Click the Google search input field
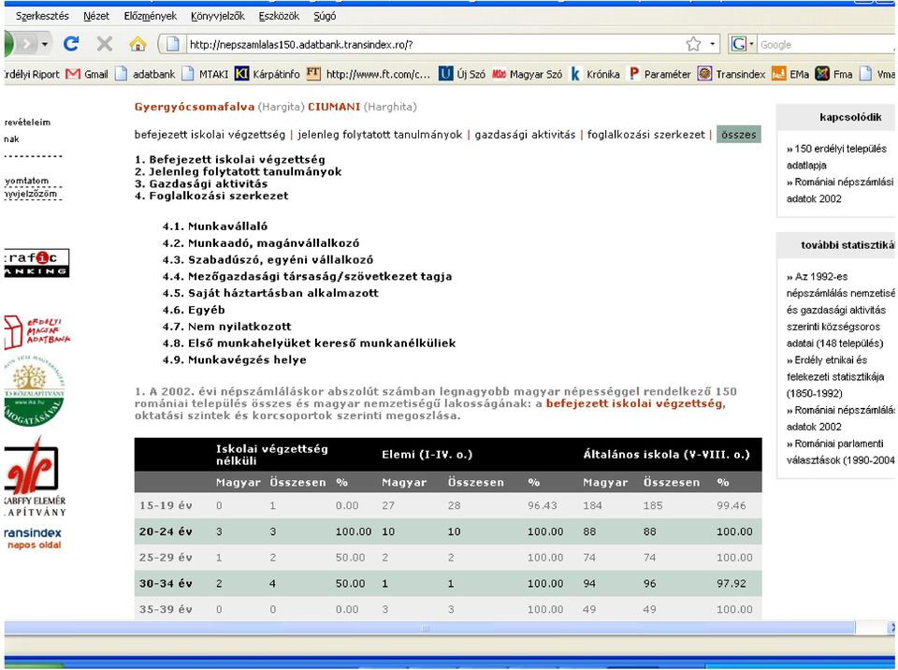Screen dimensions: 898x670 pyautogui.click(x=826, y=44)
